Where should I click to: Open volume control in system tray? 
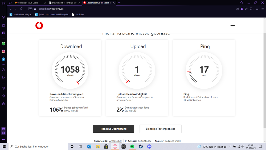[x=243, y=147]
